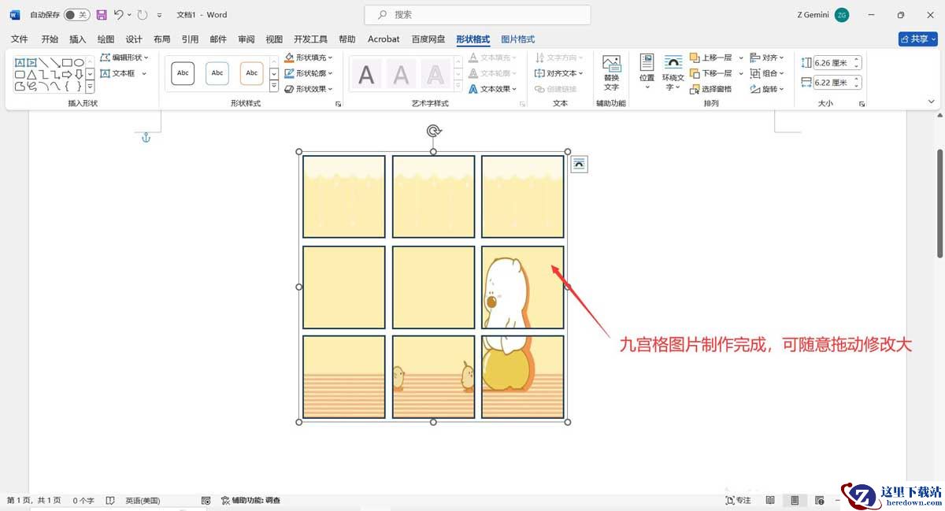The width and height of the screenshot is (945, 511).
Task: Expand the shapes gallery more button
Action: 91,87
